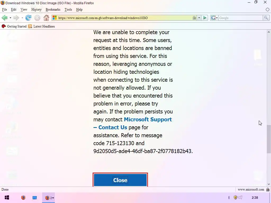This screenshot has height=203, width=271.
Task: Click the Done status bar text
Action: coord(5,190)
